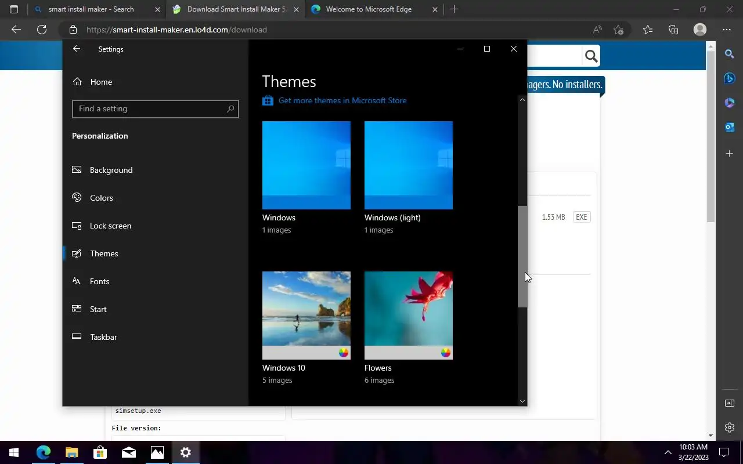
Task: Apply the Windows 10 theme thumbnail
Action: pyautogui.click(x=306, y=316)
